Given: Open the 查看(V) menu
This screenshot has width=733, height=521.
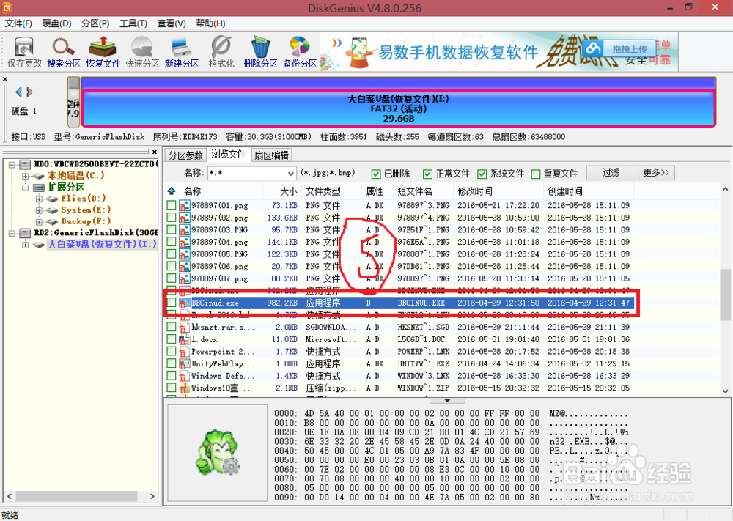Looking at the screenshot, I should 171,23.
